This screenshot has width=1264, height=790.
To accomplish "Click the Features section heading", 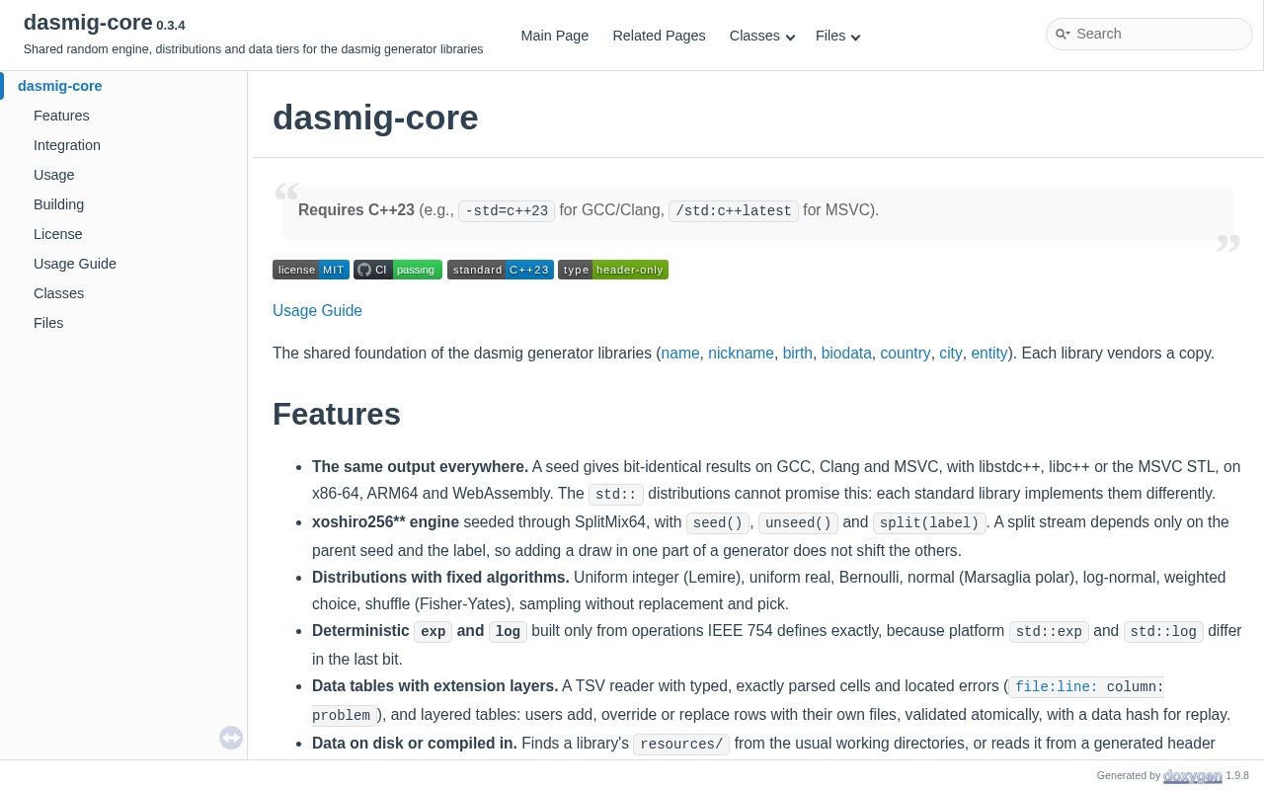I will pyautogui.click(x=337, y=414).
